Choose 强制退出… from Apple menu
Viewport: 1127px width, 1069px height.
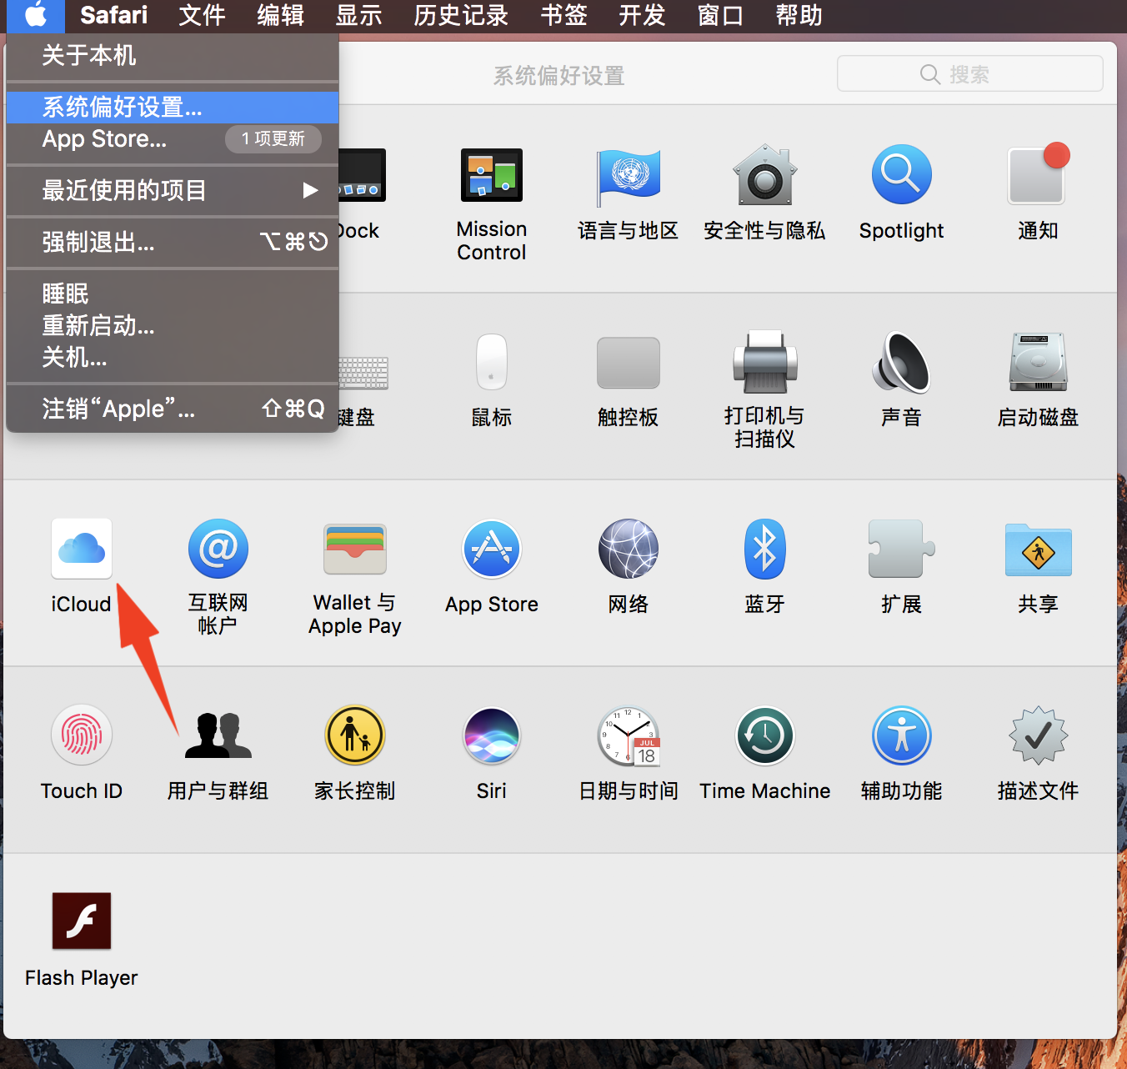173,243
